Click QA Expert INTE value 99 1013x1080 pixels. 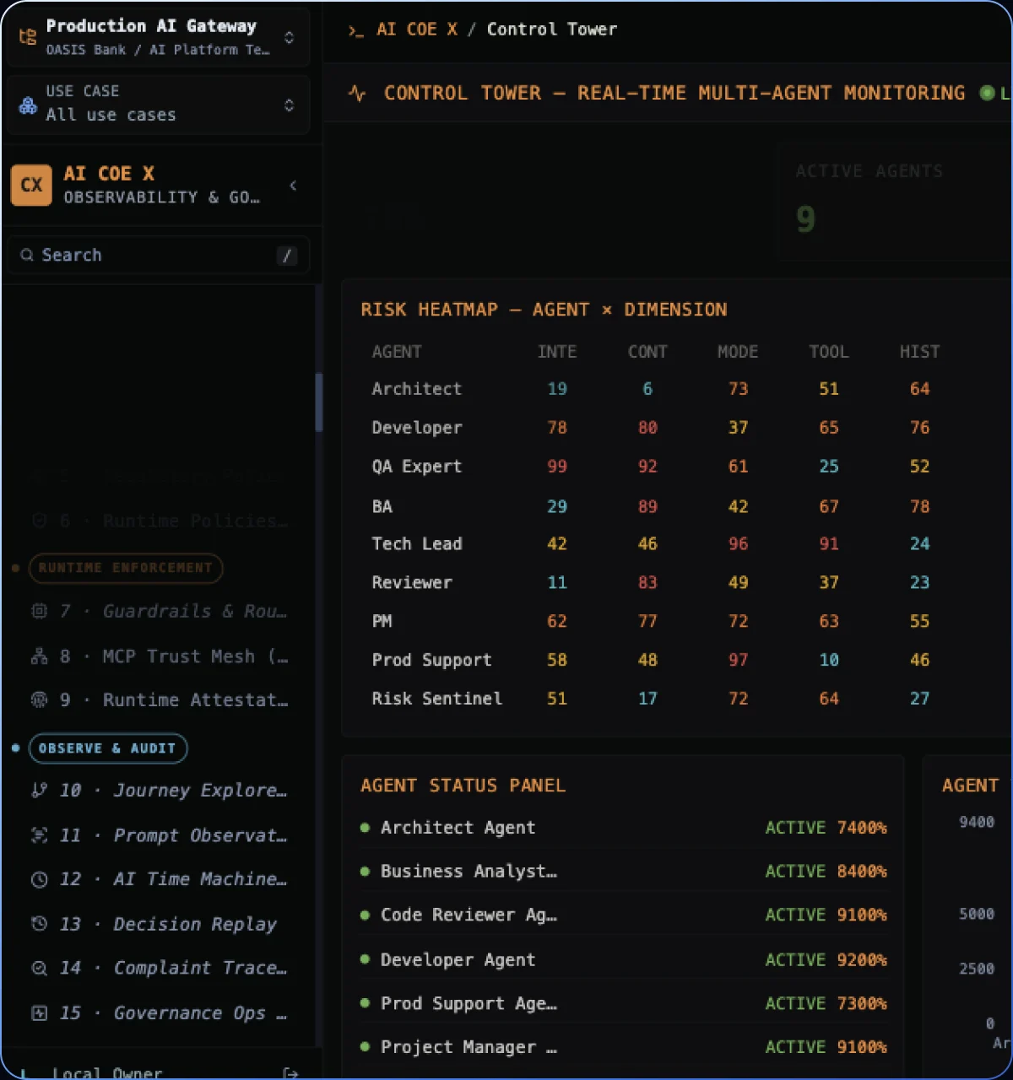coord(557,467)
